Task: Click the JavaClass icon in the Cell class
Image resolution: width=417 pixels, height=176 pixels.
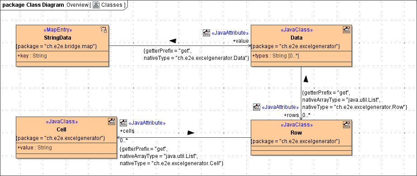Action: [x=112, y=122]
